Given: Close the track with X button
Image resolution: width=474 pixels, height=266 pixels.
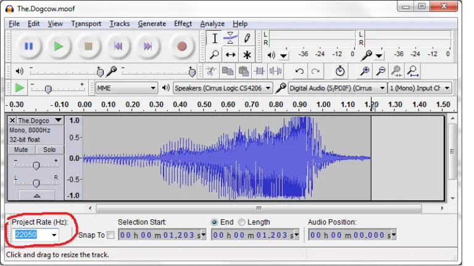Looking at the screenshot, I should pos(12,120).
